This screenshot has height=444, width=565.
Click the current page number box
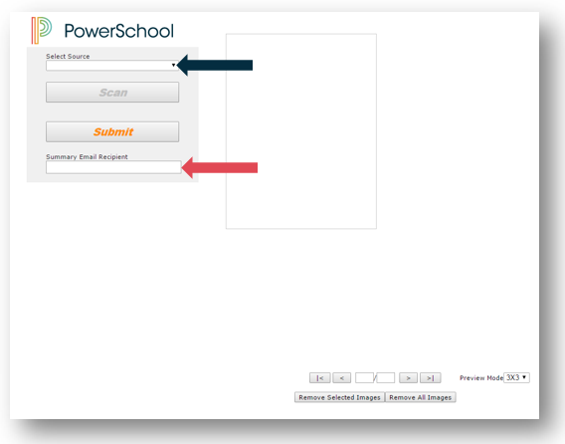click(364, 377)
